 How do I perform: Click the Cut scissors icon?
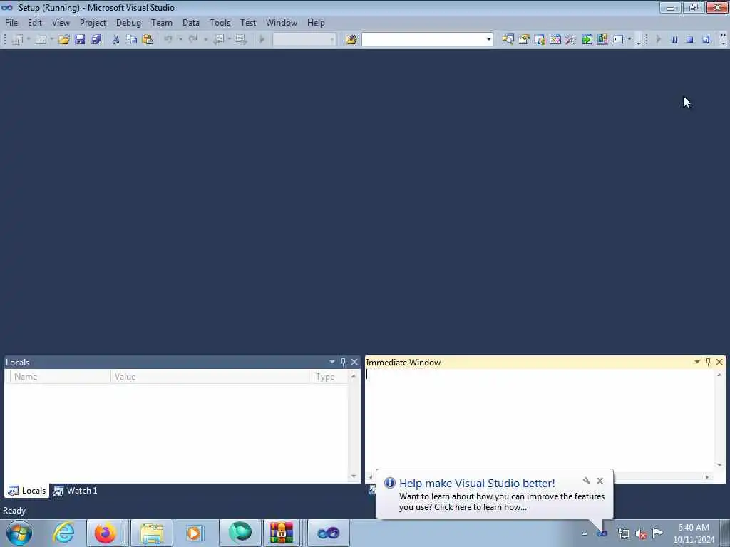pos(116,40)
